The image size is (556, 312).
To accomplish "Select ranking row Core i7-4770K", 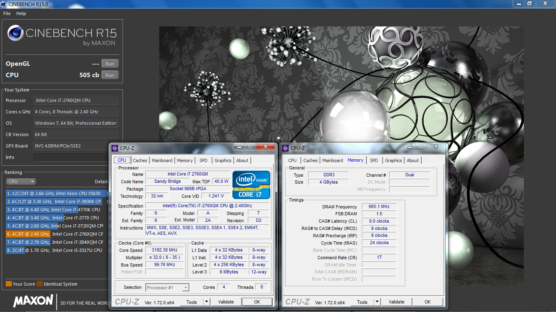I will click(57, 210).
